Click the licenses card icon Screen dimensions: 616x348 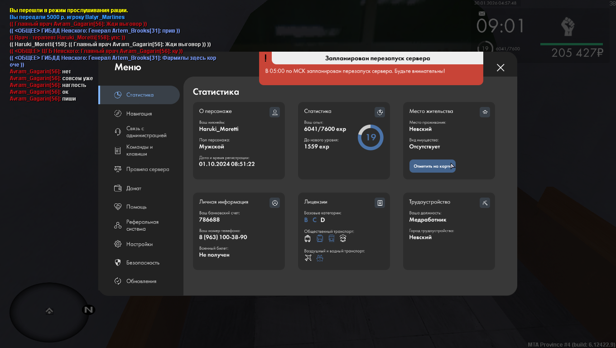[x=380, y=203]
